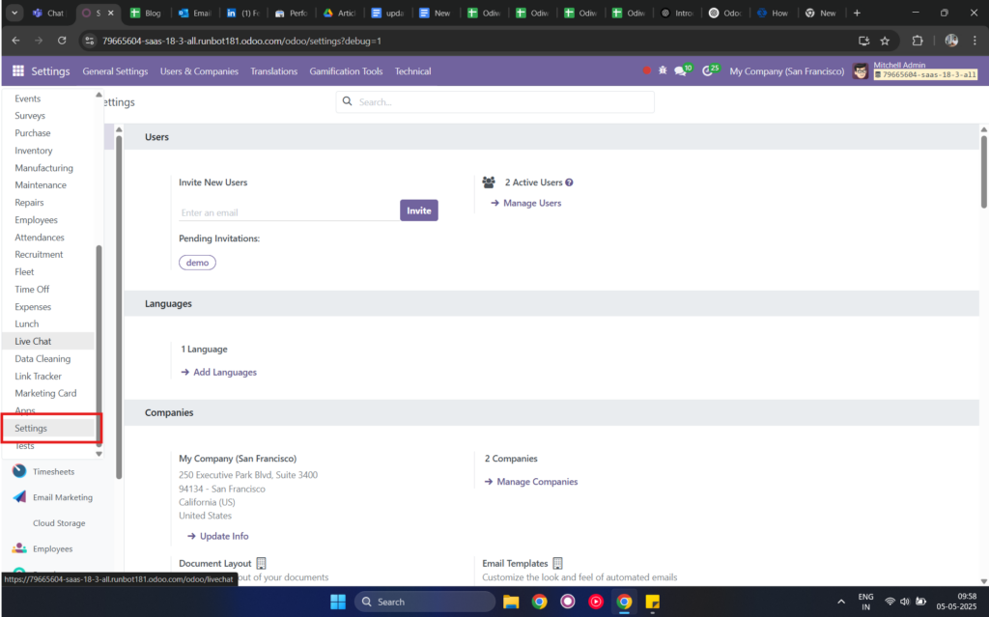The width and height of the screenshot is (989, 617).
Task: Open Document Layout documentation book icon
Action: (261, 563)
